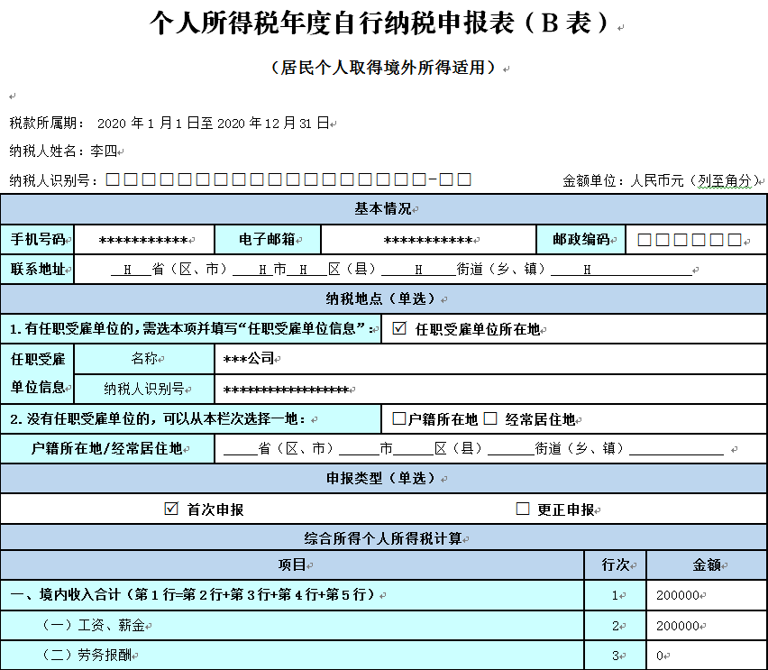This screenshot has height=670, width=768.
Task: Click the 金额单位：人民币元 text
Action: (660, 181)
